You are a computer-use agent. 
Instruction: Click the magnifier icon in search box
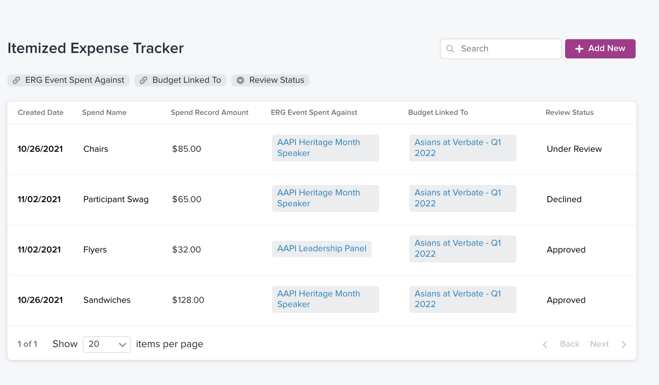coord(450,49)
